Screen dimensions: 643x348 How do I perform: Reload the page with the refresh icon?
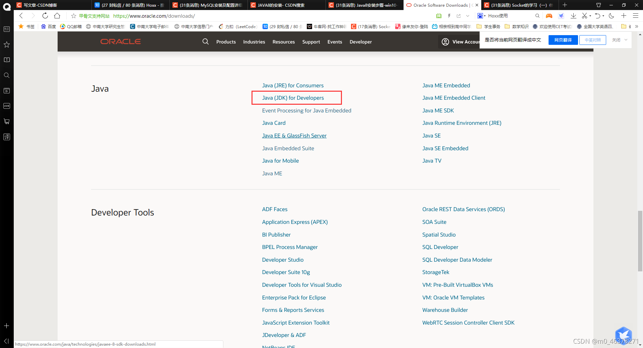[45, 16]
